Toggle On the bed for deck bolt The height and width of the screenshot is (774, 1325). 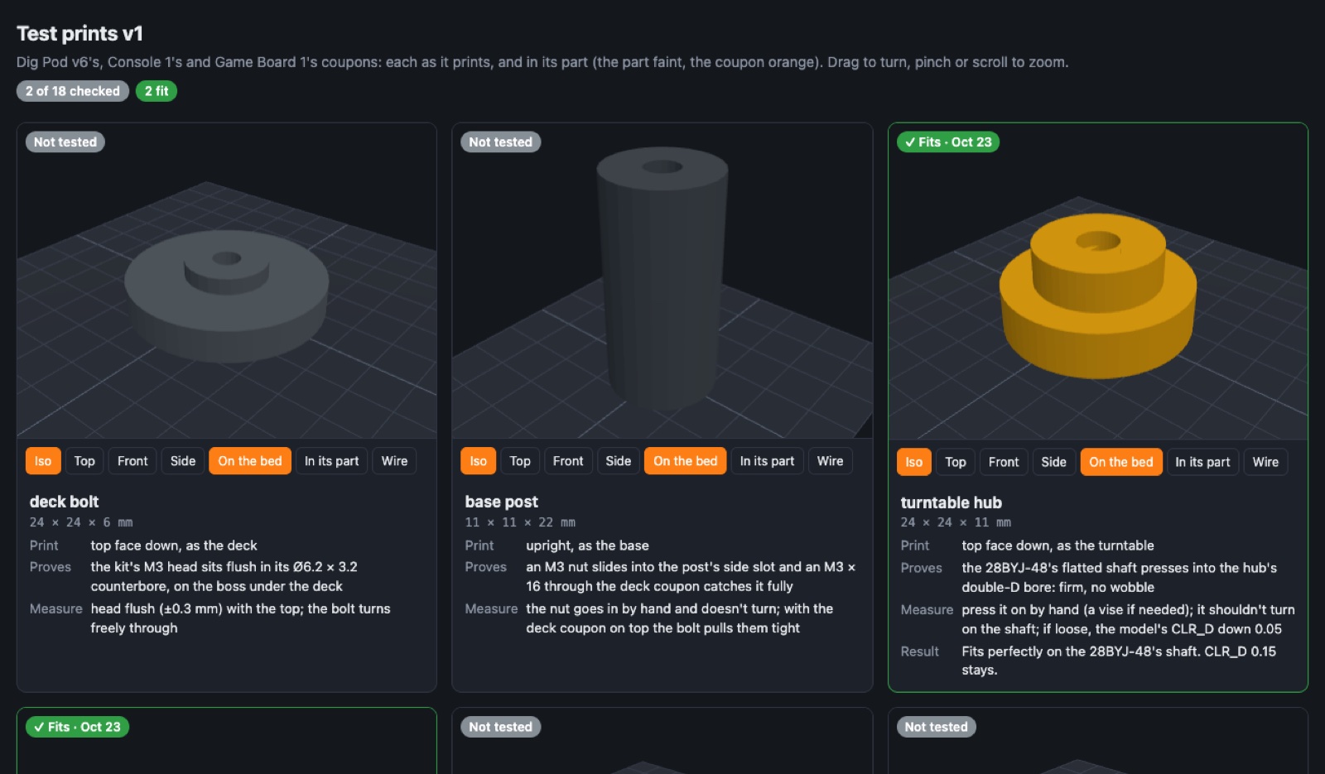point(250,461)
